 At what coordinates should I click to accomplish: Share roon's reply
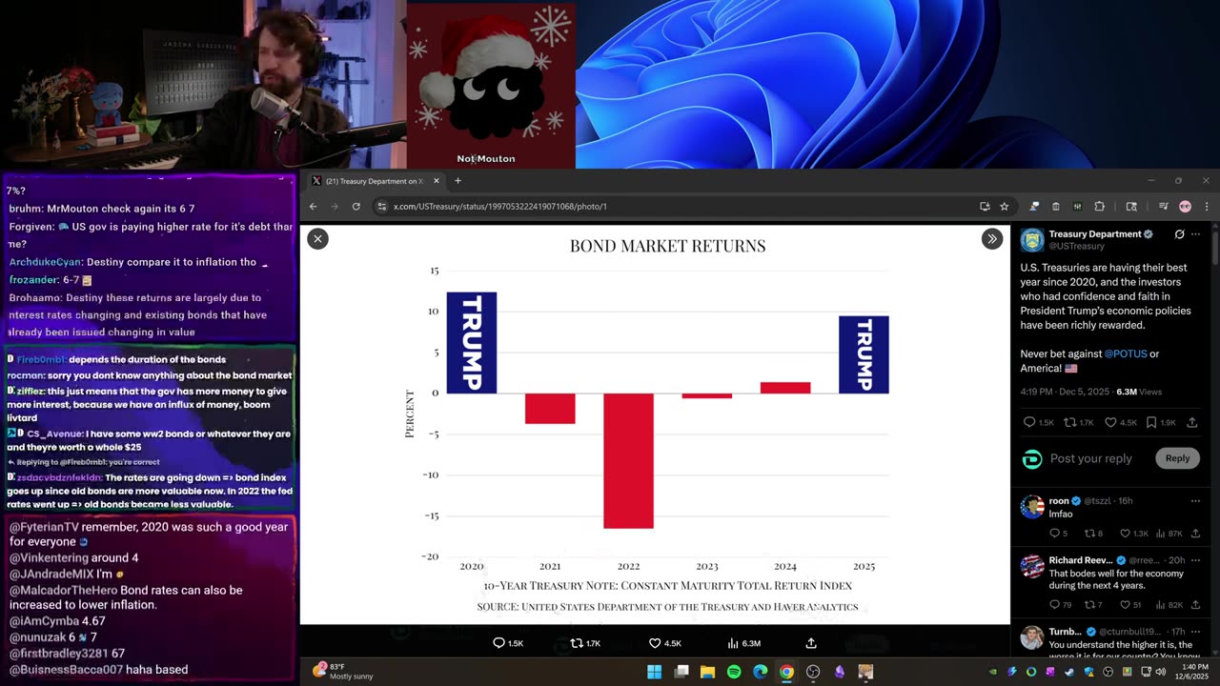click(x=1195, y=534)
